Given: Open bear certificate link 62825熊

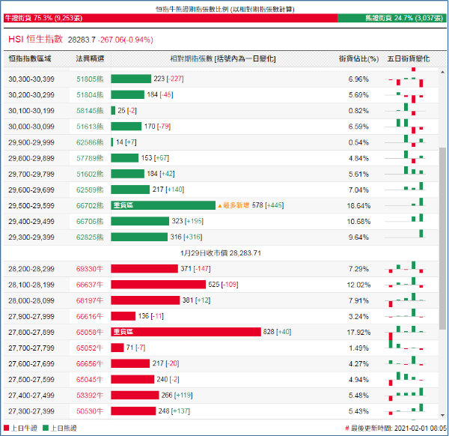Looking at the screenshot, I should pos(90,237).
